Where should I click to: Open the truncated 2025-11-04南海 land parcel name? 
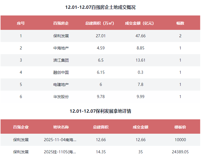[x=60, y=140]
